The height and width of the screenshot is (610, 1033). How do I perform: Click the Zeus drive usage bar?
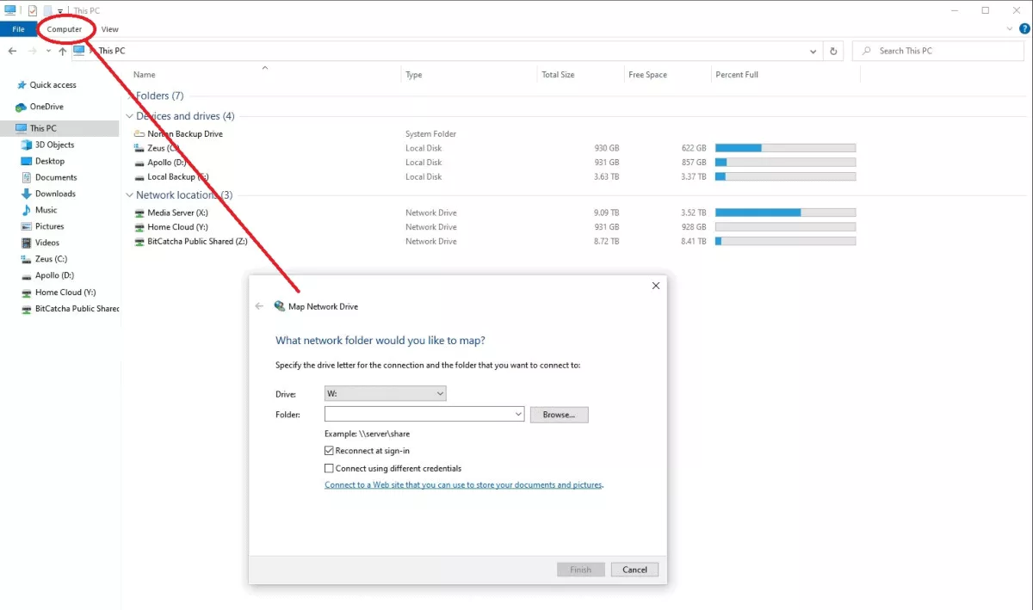coord(785,149)
